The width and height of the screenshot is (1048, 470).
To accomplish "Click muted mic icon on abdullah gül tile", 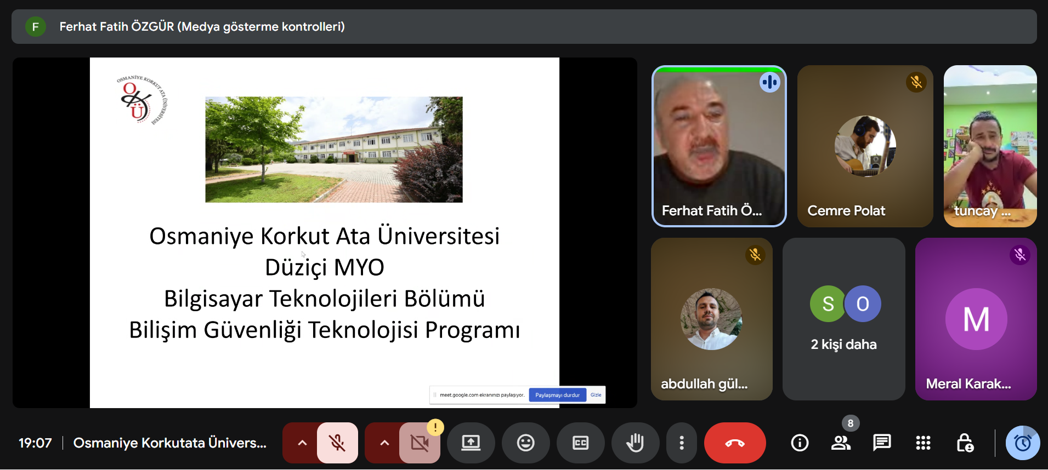I will [x=755, y=255].
